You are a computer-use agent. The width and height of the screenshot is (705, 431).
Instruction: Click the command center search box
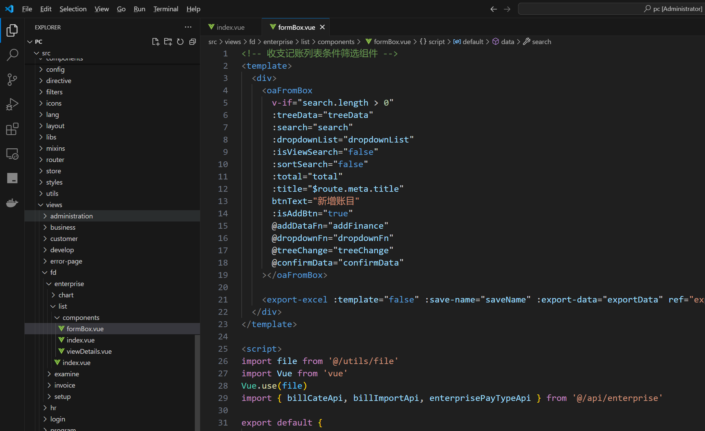[x=611, y=9]
